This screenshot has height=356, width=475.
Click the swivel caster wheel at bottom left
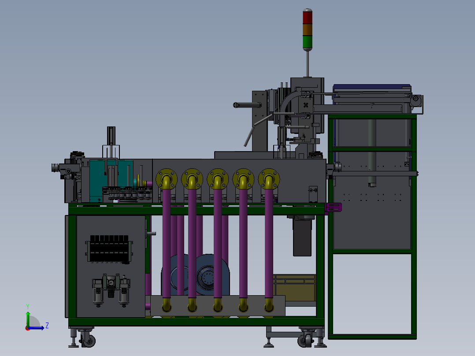click(88, 340)
